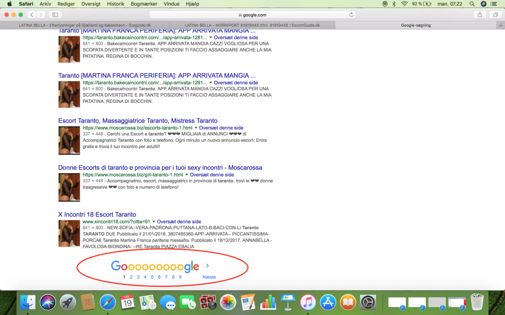Image resolution: width=505 pixels, height=315 pixels.
Task: Open the thumbnail beside the xincontri18.com result
Action: click(69, 234)
